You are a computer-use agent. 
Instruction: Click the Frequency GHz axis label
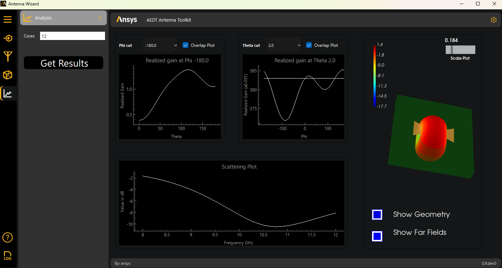(x=239, y=243)
